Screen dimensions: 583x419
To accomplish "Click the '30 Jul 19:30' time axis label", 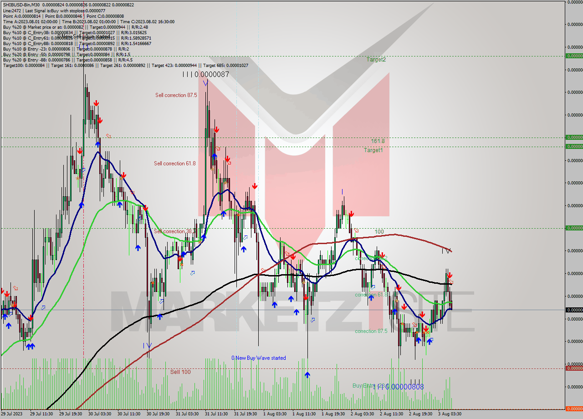I will point(158,414).
